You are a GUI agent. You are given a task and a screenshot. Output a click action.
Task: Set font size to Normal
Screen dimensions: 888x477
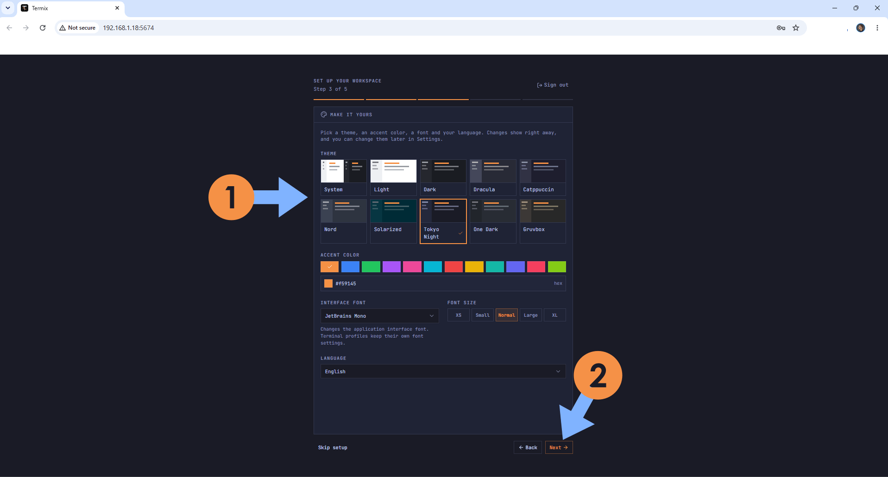click(507, 315)
